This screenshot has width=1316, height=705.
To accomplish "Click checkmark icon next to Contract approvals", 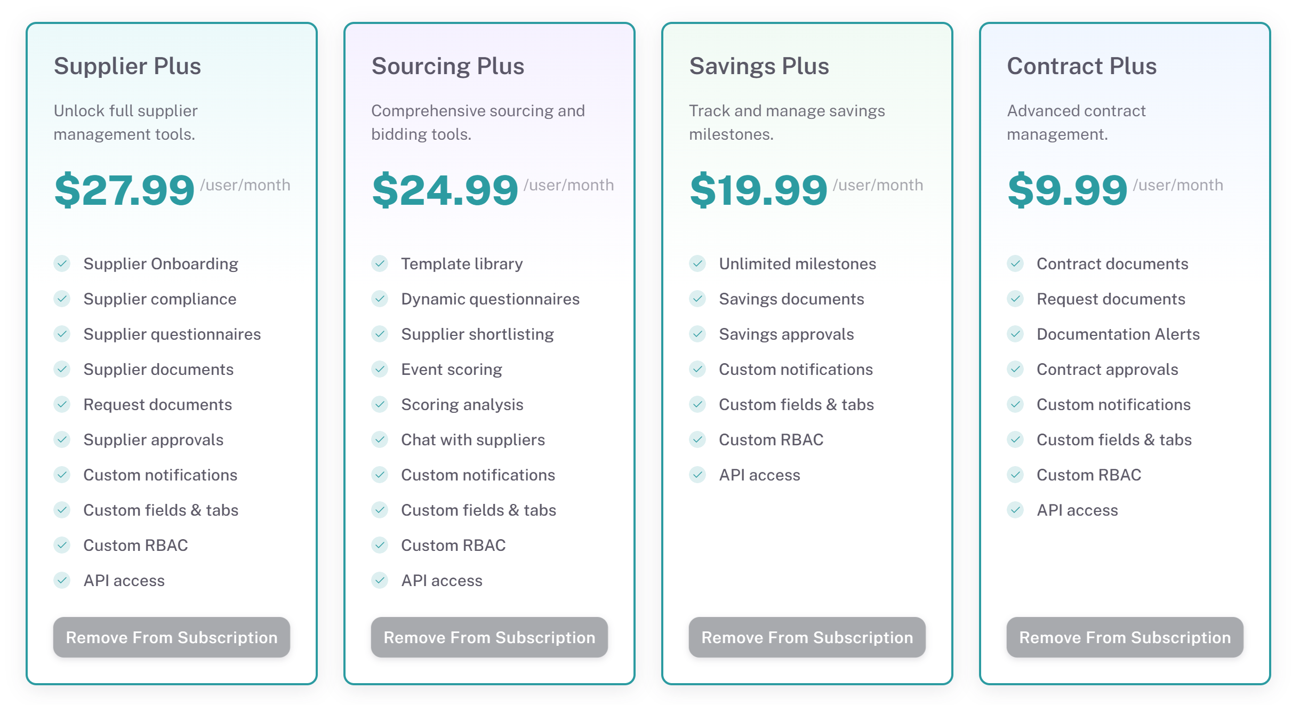I will click(x=1015, y=369).
